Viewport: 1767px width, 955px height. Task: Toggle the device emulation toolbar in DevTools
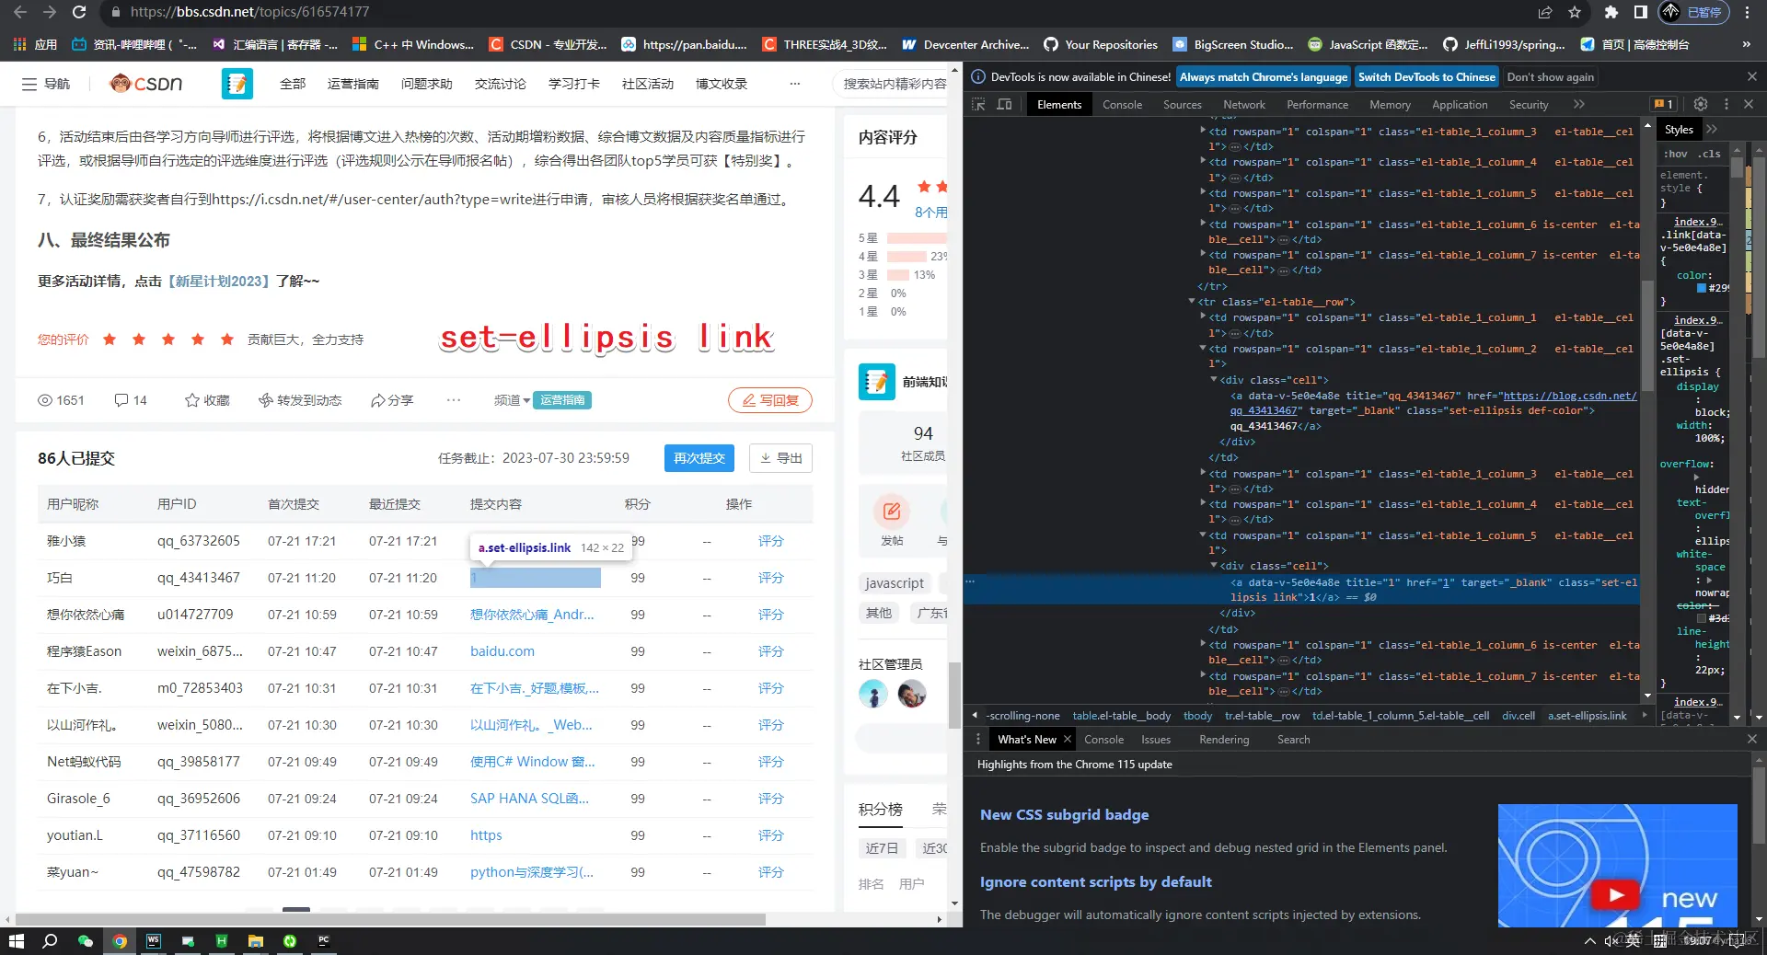[1003, 104]
